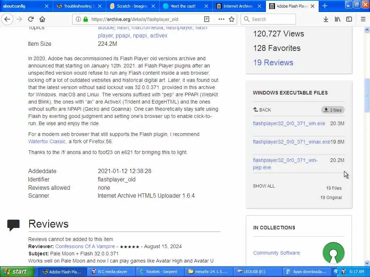The width and height of the screenshot is (370, 277).
Task: Open the activex topic link
Action: pos(159,36)
